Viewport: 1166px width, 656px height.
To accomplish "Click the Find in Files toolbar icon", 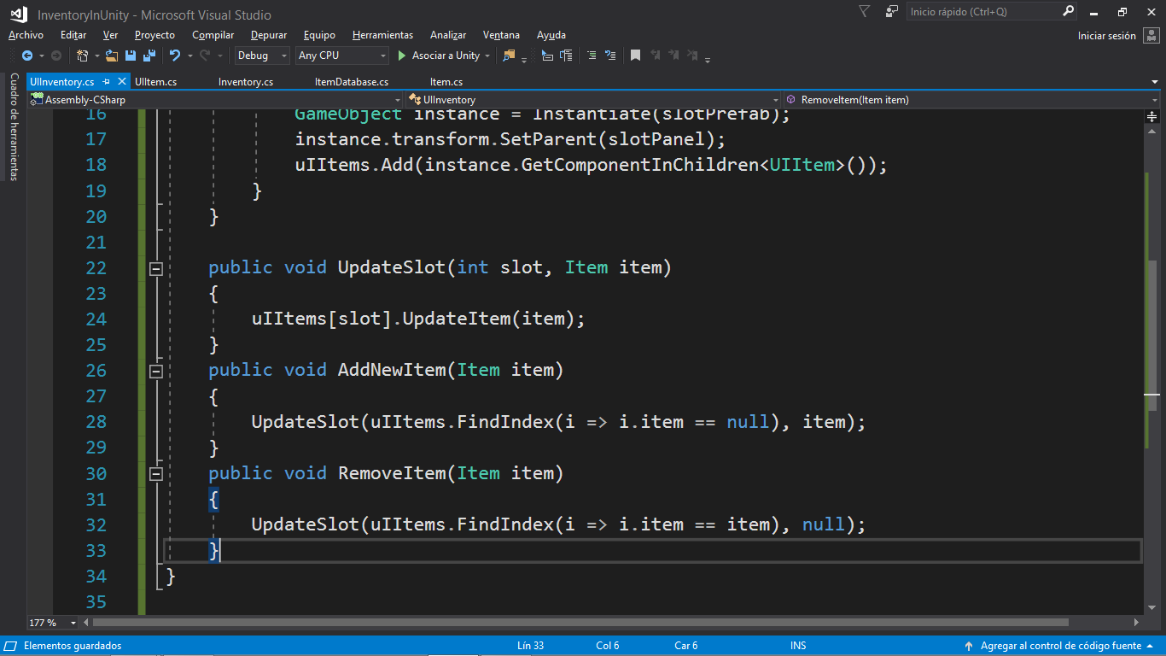I will pos(510,56).
